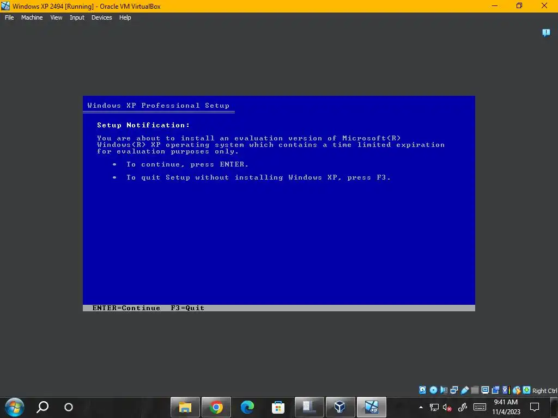Image resolution: width=558 pixels, height=418 pixels.
Task: Click the 'To quit Setup without installing' line
Action: pos(258,177)
